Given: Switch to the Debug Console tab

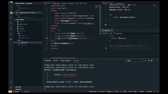Looking at the screenshot, I should coord(66,61).
